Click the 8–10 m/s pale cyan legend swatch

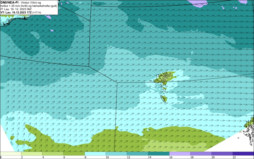coord(95,153)
